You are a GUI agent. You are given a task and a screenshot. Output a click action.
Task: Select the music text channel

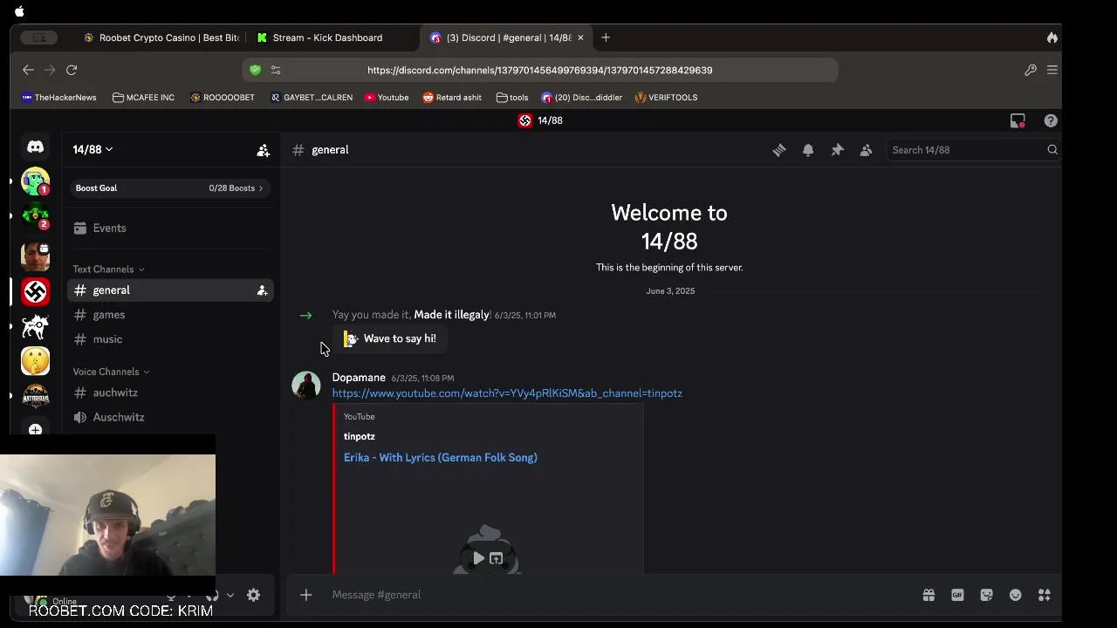click(x=170, y=339)
